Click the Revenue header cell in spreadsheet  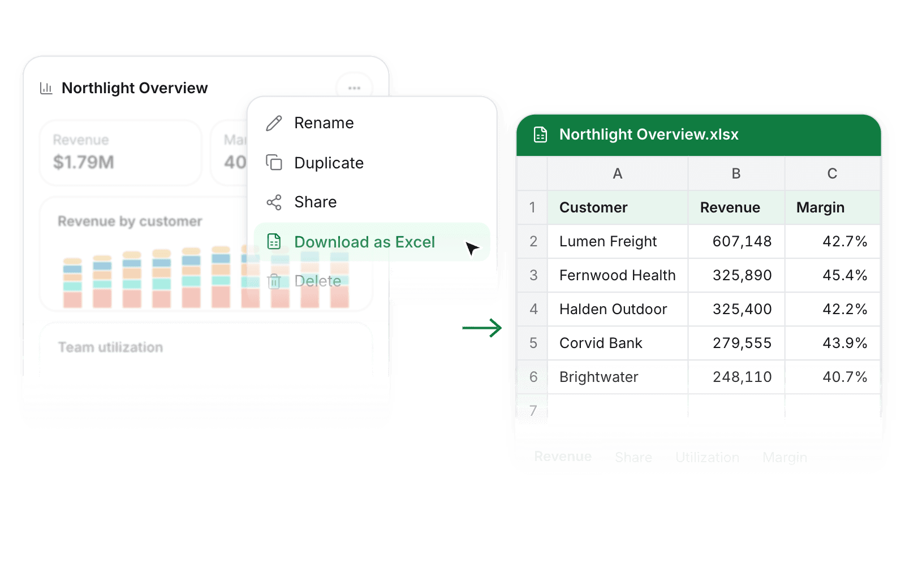pyautogui.click(x=736, y=207)
